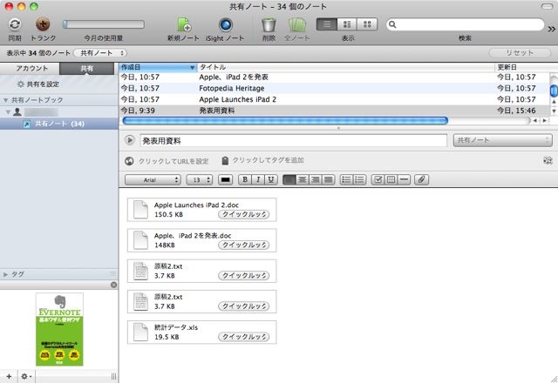558x383 pixels.
Task: Toggle italic formatting
Action: (258, 180)
